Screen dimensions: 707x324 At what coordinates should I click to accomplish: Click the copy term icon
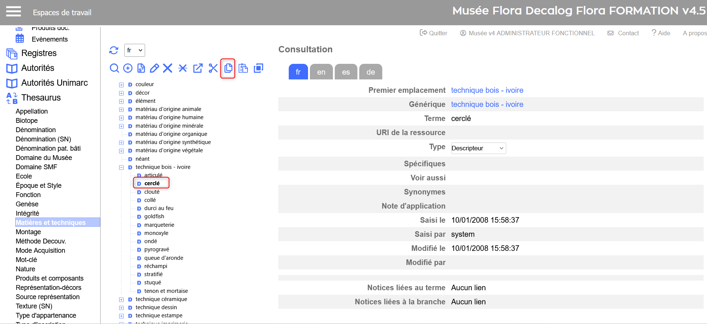(x=228, y=68)
